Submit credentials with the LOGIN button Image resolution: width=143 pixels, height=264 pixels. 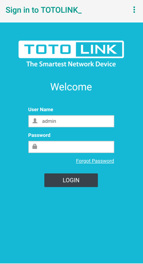pyautogui.click(x=71, y=180)
